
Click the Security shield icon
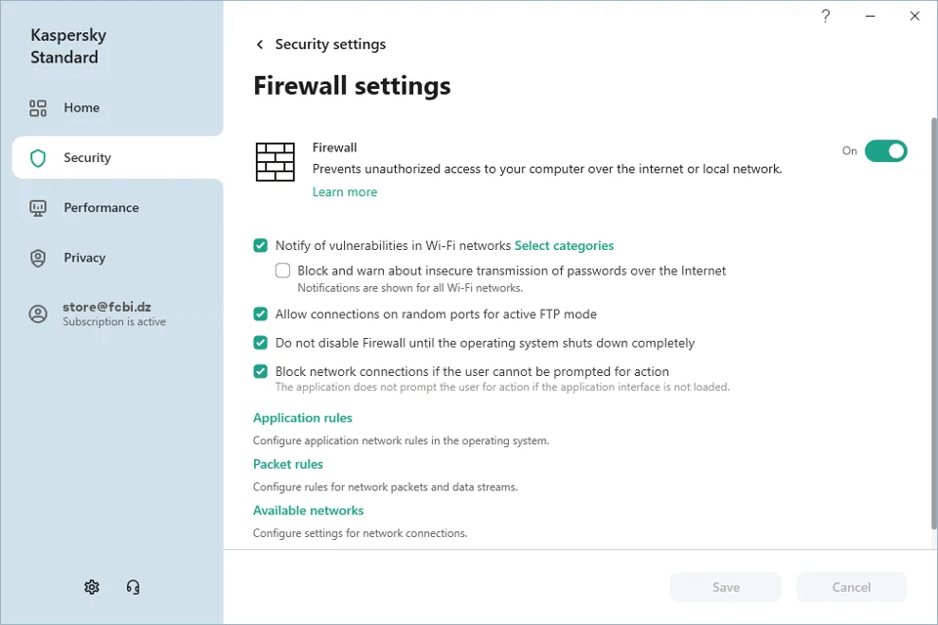coord(38,158)
